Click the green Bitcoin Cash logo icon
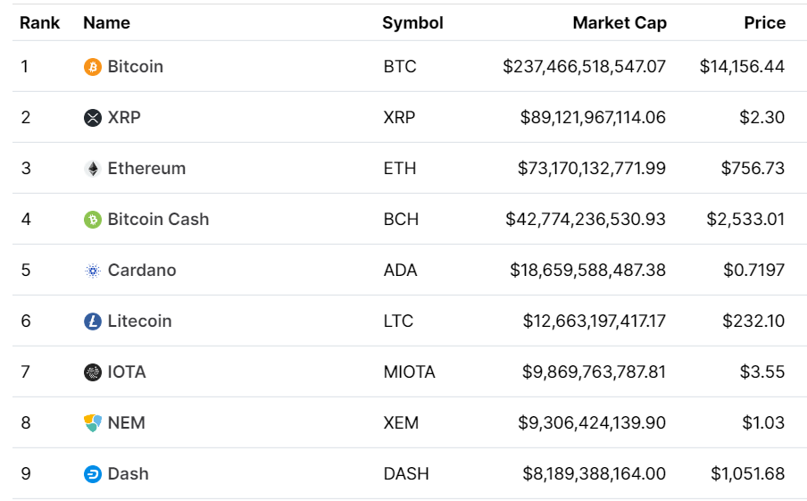807x501 pixels. (93, 220)
